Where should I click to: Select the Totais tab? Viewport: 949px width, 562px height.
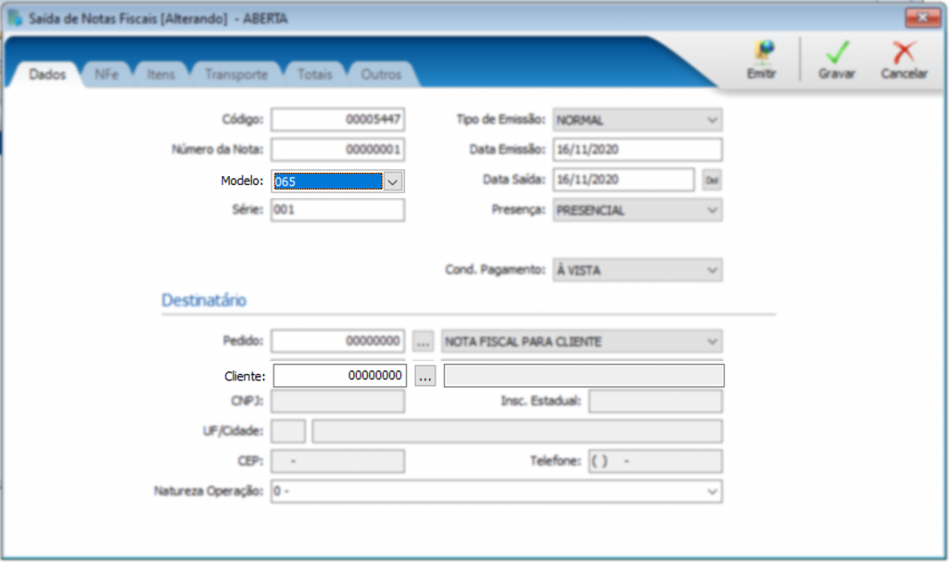point(314,75)
